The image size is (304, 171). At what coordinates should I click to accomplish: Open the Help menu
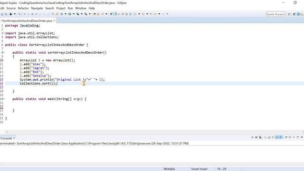tap(92, 8)
